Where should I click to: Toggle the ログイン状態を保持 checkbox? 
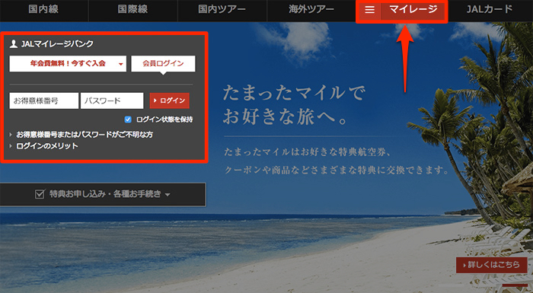(128, 119)
